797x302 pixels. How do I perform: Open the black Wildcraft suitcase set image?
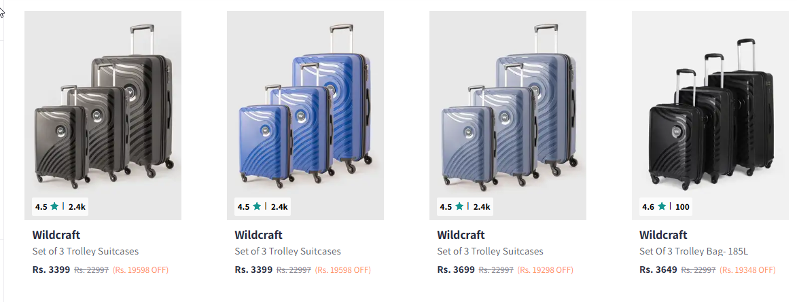coord(103,109)
